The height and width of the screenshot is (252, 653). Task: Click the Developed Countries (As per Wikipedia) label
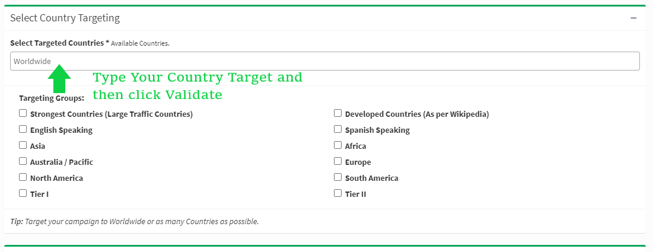(x=416, y=114)
